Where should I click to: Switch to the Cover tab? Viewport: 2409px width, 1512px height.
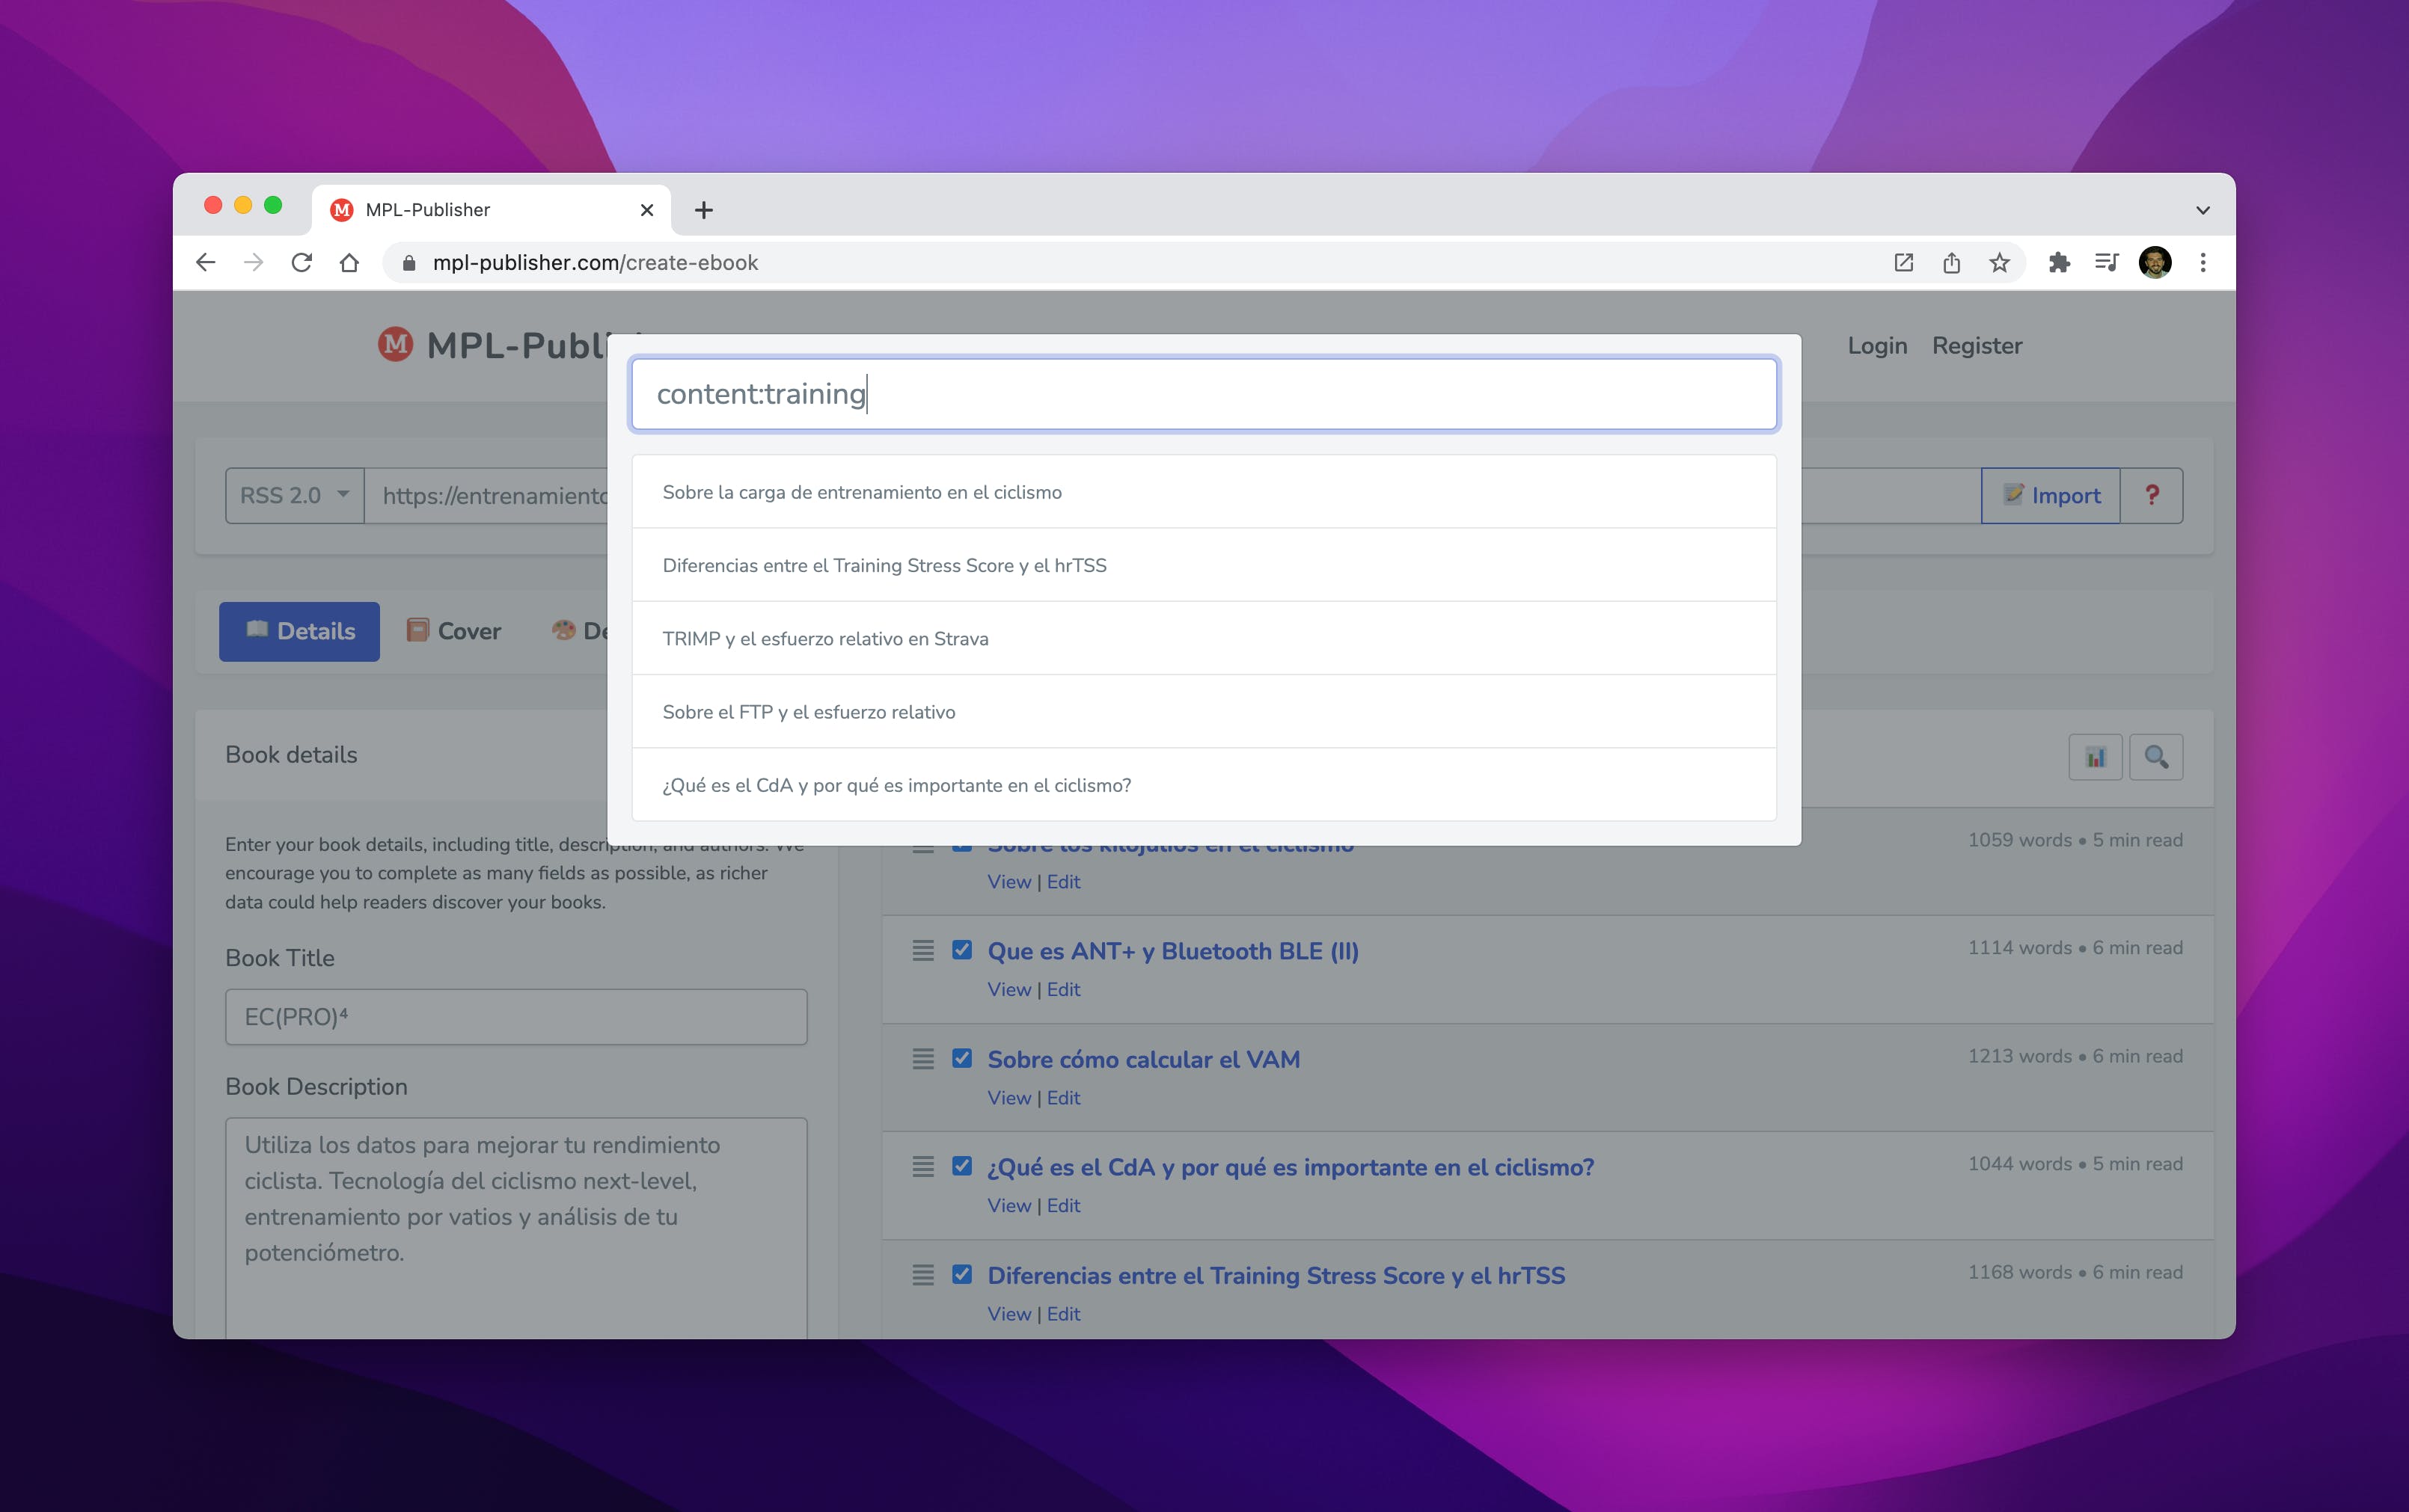[454, 631]
